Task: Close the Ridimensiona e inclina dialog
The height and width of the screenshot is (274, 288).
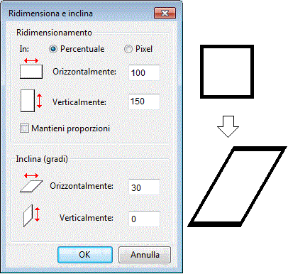Action: (x=165, y=13)
